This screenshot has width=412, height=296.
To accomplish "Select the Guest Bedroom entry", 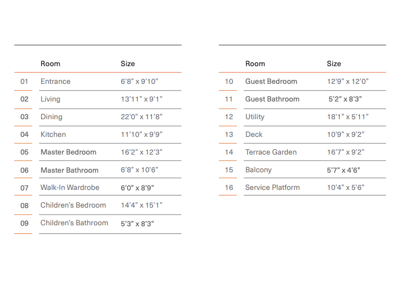I will point(271,81).
